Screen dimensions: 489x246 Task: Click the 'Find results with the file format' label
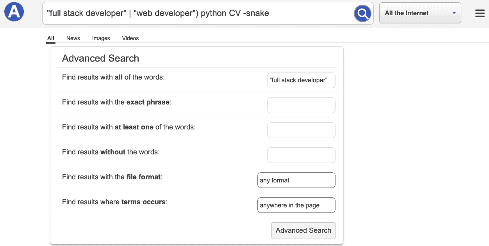[x=112, y=177]
